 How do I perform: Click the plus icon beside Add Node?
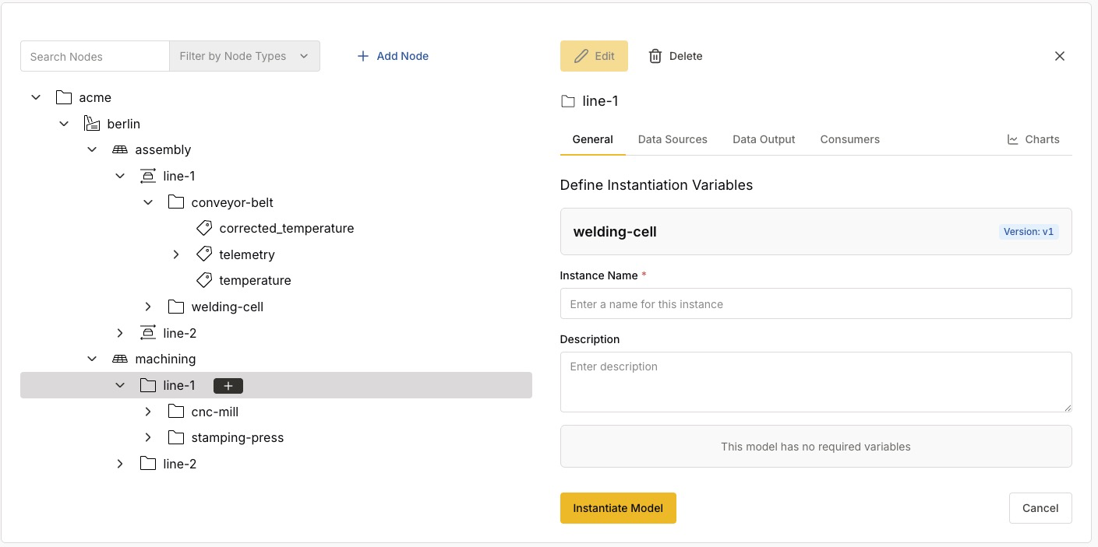pyautogui.click(x=362, y=56)
